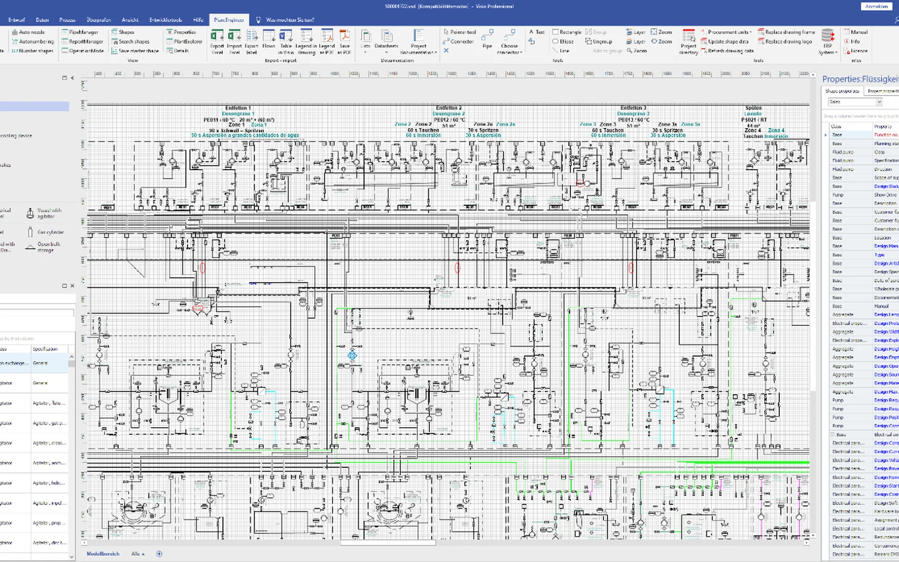The height and width of the screenshot is (562, 899).
Task: Select the Ellipse tool
Action: point(563,42)
